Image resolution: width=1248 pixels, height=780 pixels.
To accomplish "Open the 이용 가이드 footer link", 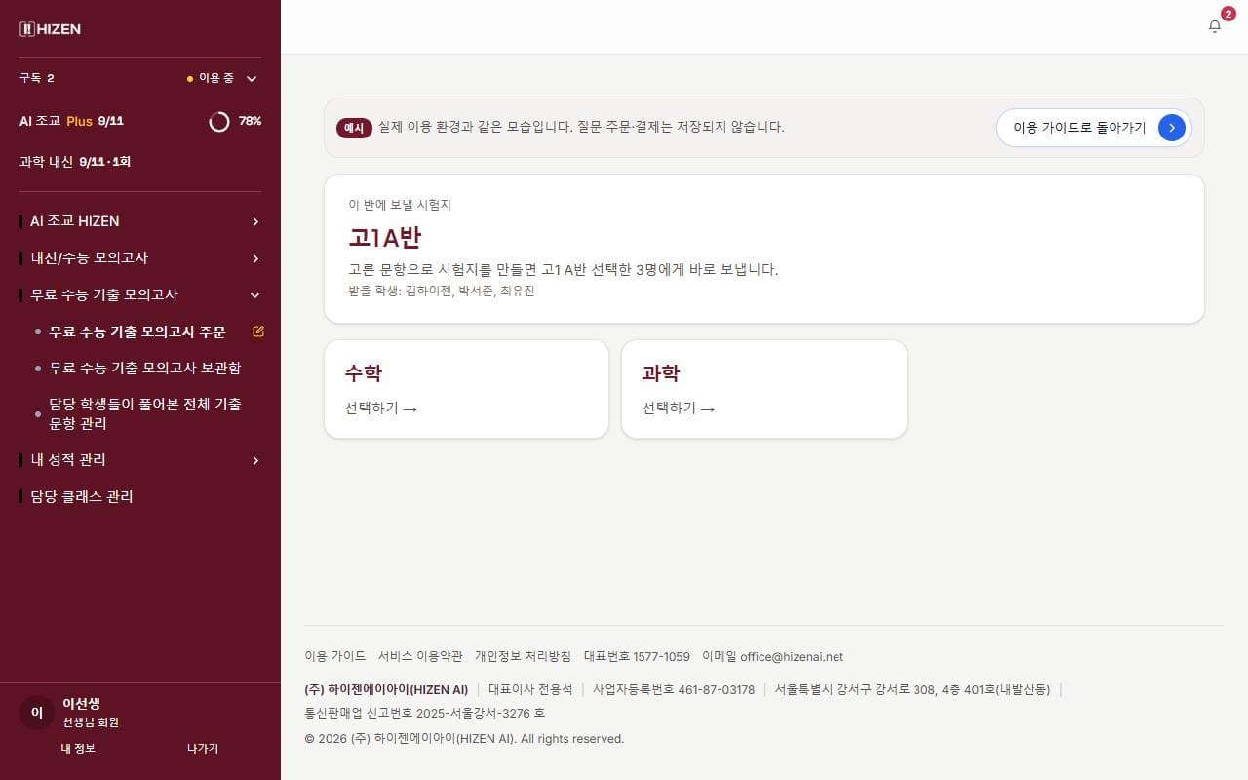I will pos(335,656).
